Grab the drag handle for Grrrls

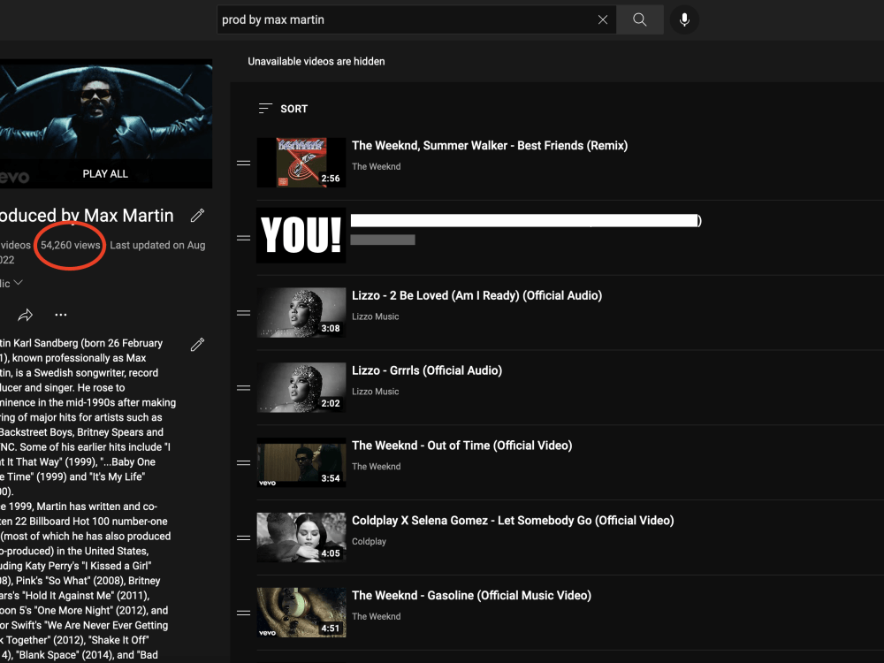[244, 388]
